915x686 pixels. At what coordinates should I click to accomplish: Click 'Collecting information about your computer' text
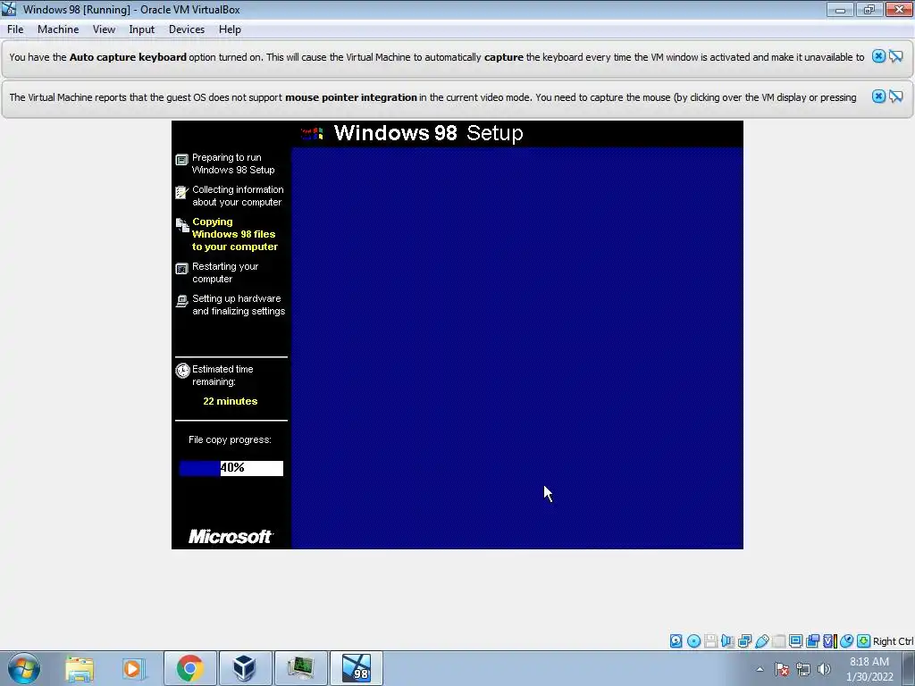238,196
